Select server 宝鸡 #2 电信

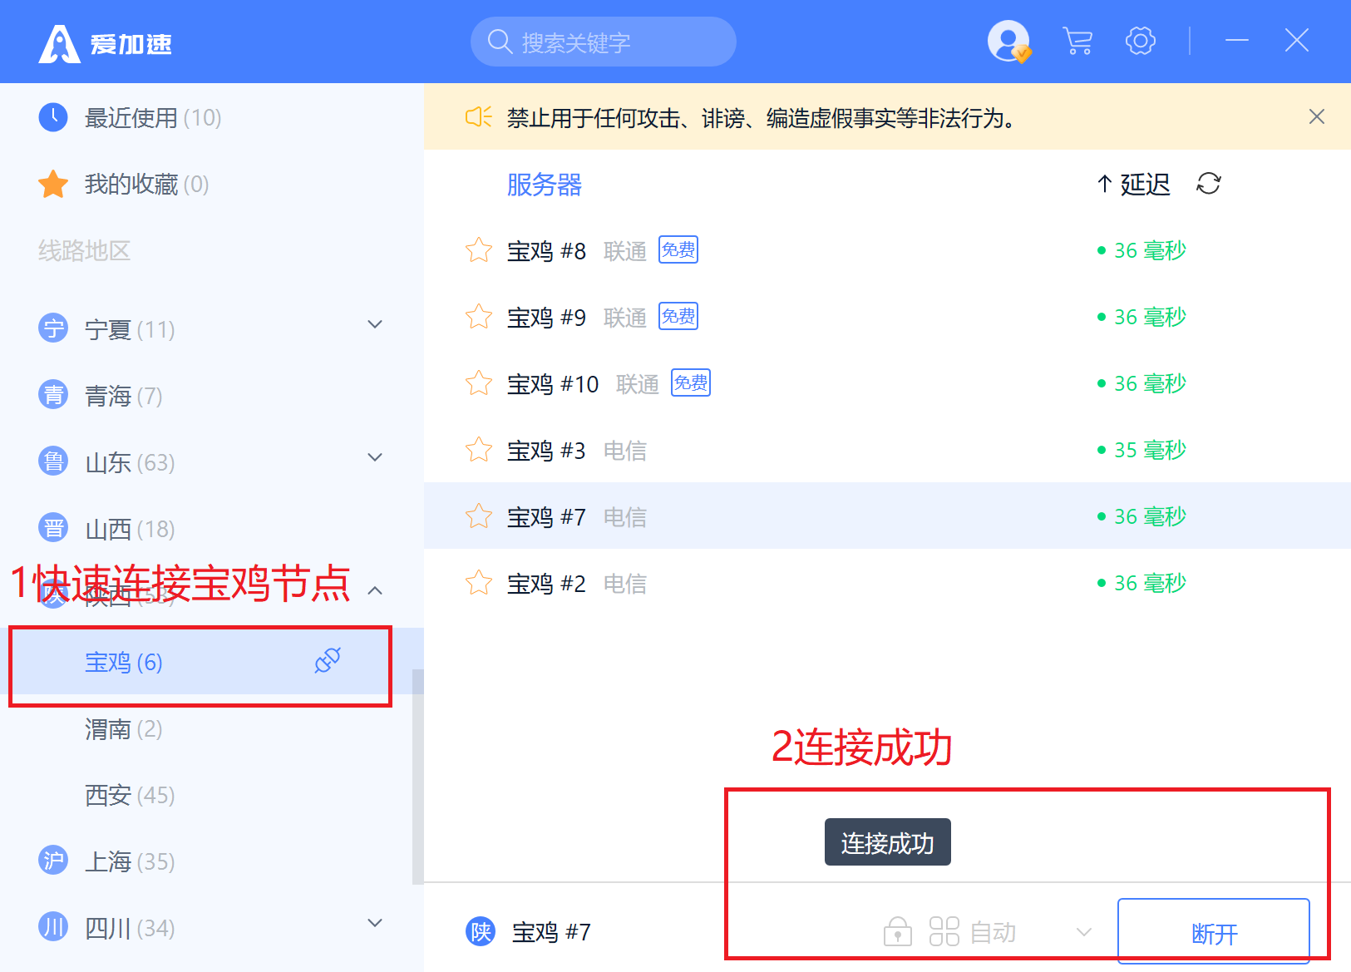[x=887, y=583]
